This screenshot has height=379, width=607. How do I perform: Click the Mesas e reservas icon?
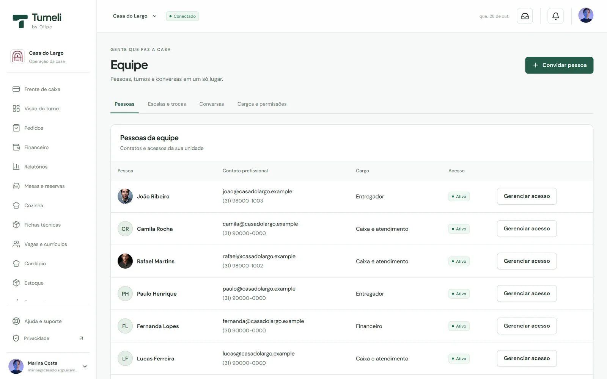point(16,186)
